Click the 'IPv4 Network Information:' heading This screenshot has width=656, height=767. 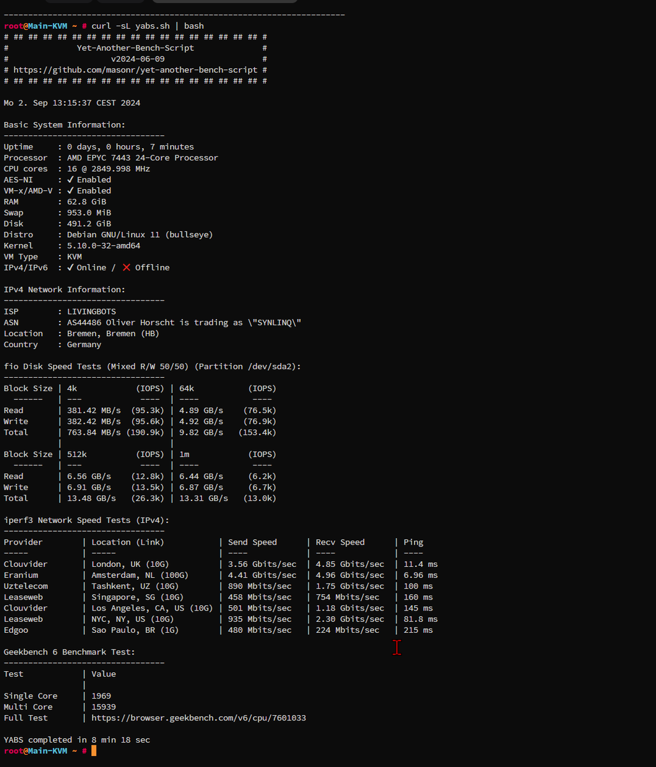(x=65, y=290)
